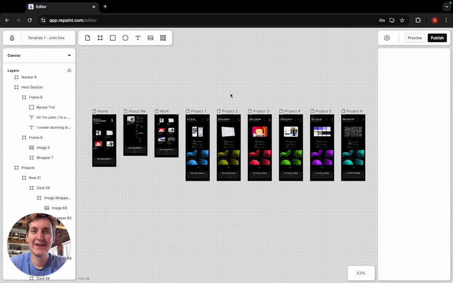
Task: Select the Frame 8 layer
Action: (x=35, y=97)
